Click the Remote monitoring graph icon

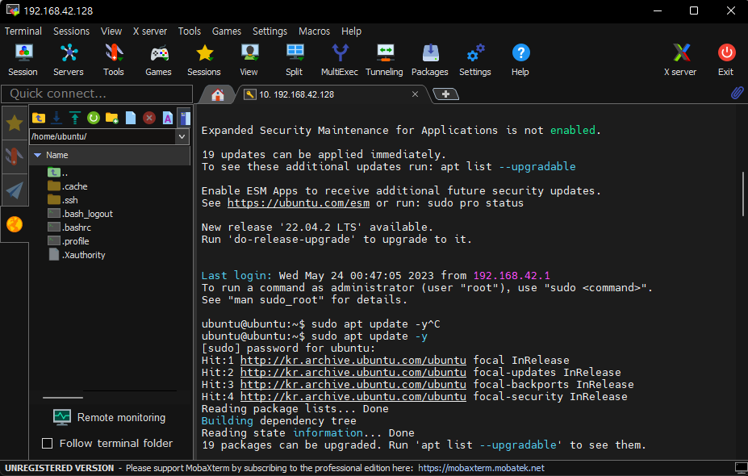click(x=62, y=417)
